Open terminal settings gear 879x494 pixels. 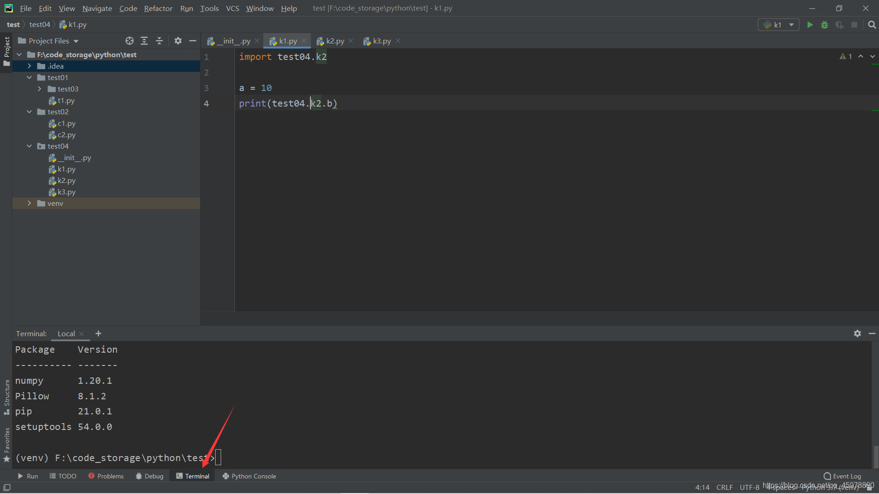pos(857,333)
